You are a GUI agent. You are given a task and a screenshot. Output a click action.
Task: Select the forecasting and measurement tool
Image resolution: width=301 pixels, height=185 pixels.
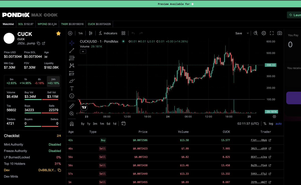(71, 73)
